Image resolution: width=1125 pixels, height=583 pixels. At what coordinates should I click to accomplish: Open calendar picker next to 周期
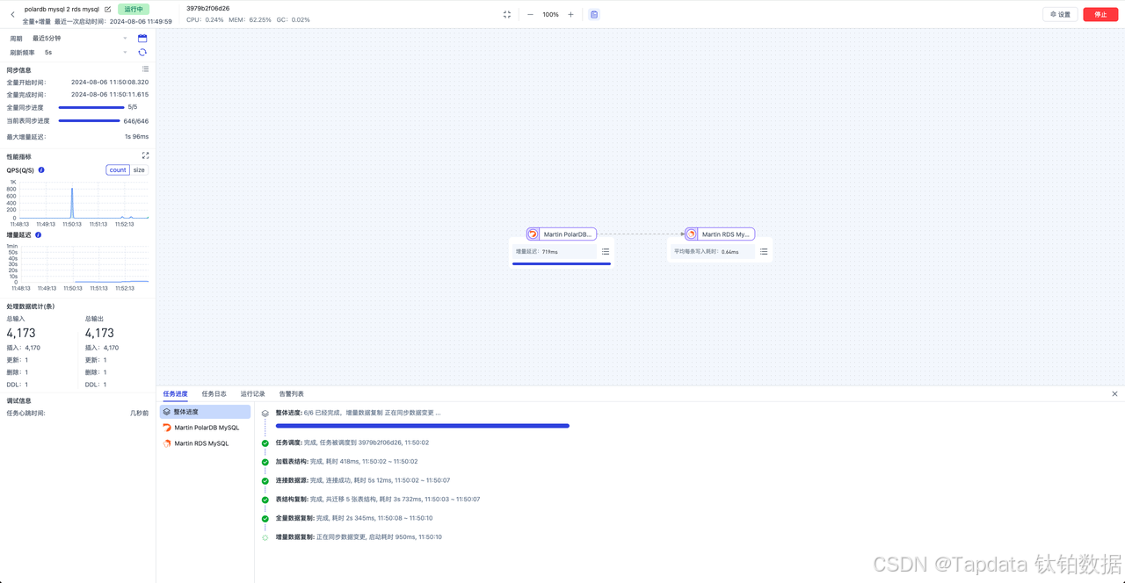click(142, 39)
